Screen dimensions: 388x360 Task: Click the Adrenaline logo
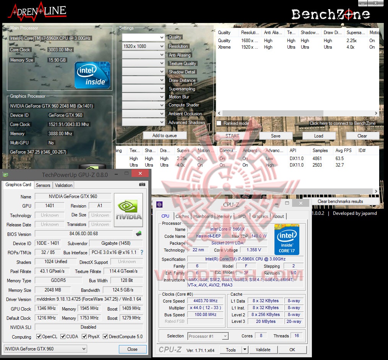(37, 11)
